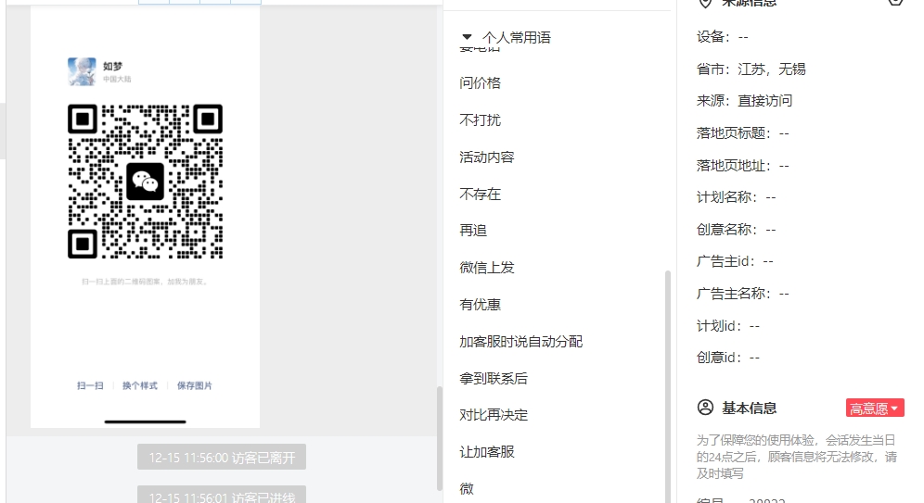The height and width of the screenshot is (503, 924).
Task: Click the 创意名称 field
Action: 736,230
